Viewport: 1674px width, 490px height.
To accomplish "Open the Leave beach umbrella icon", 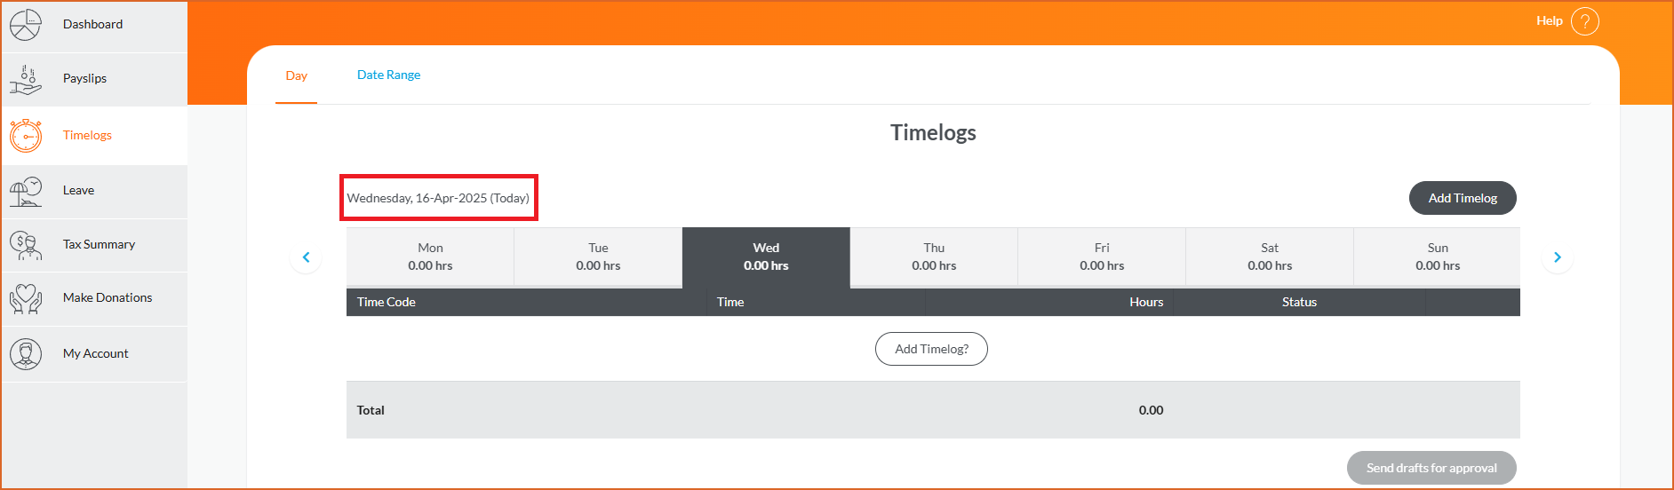I will (26, 191).
